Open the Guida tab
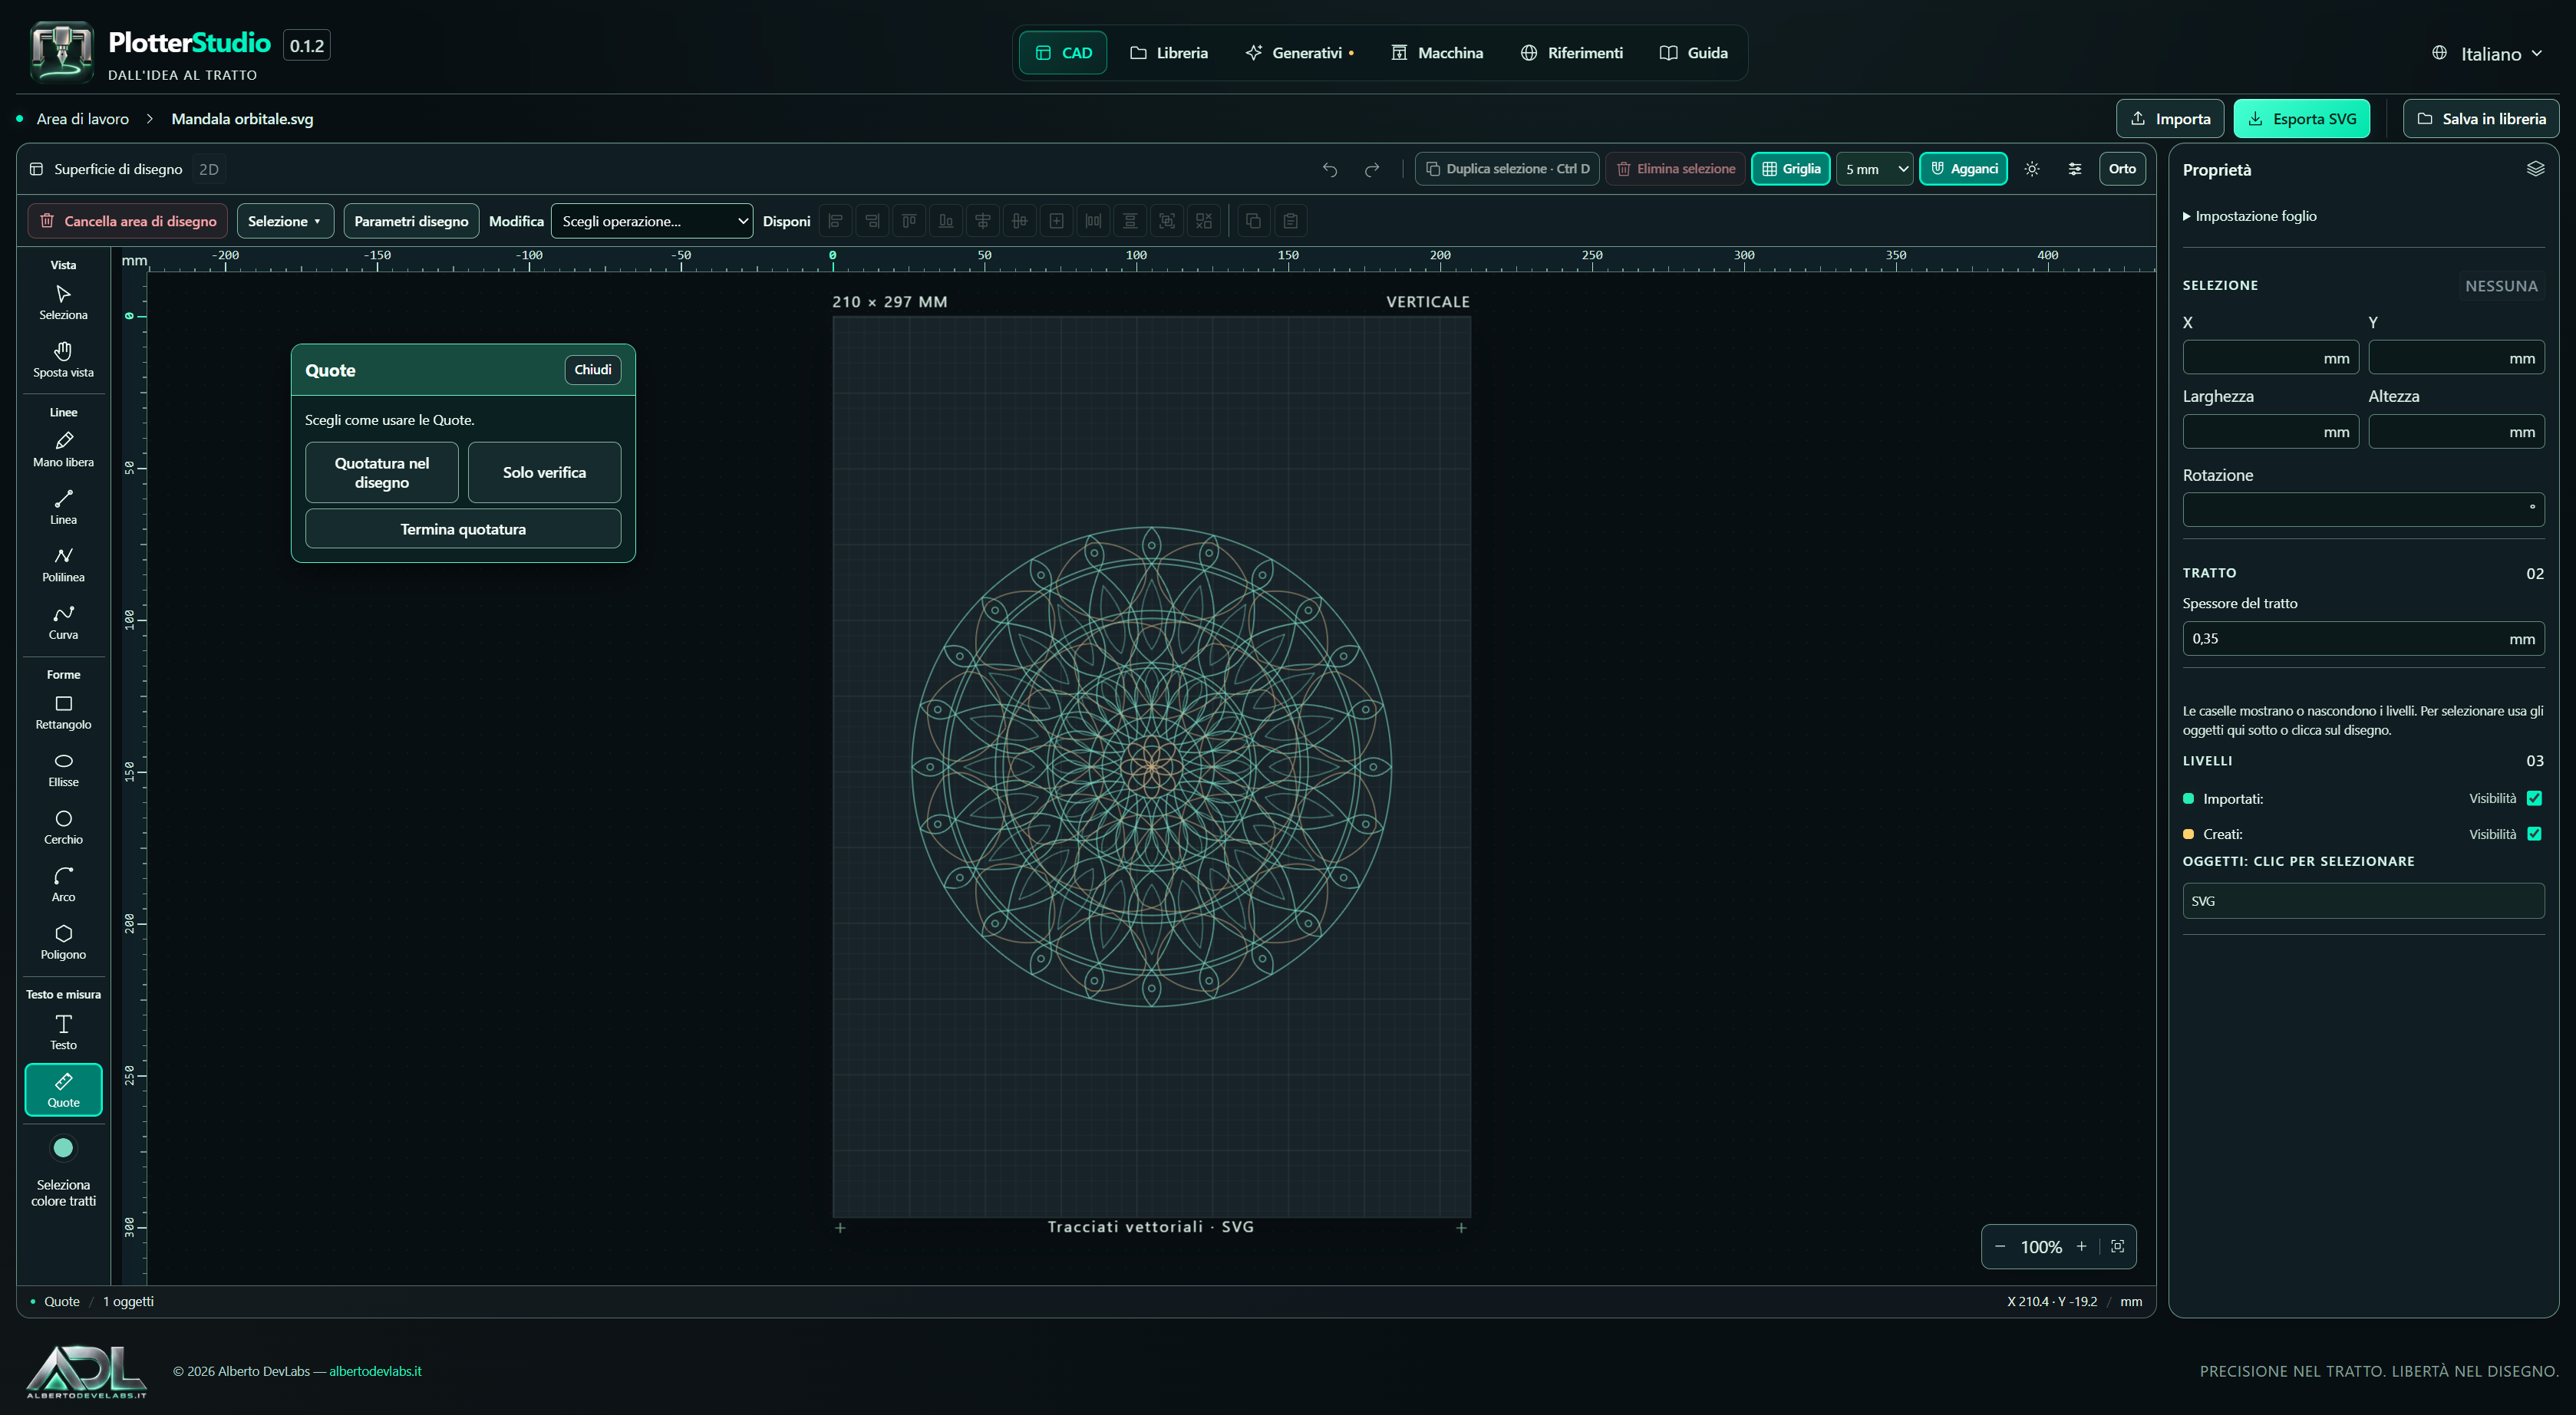This screenshot has width=2576, height=1415. (x=1693, y=53)
